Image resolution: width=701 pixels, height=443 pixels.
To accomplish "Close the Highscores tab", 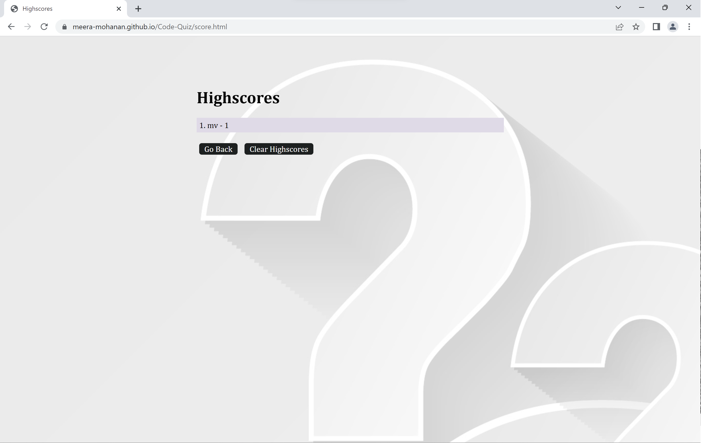I will pos(119,9).
